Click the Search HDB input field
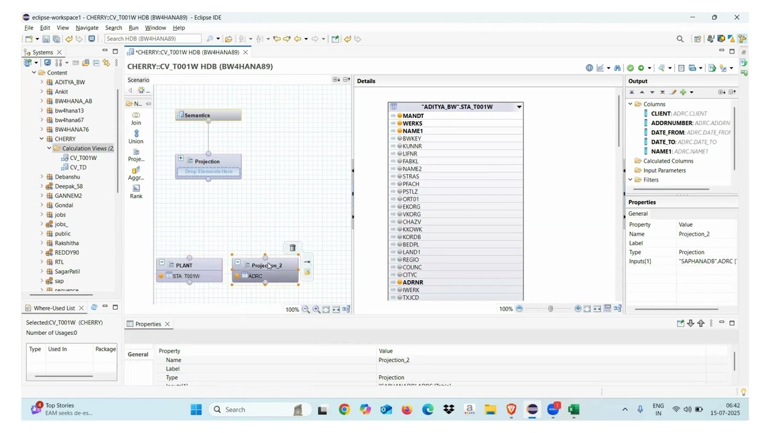Screen dimensions: 771x433 pos(152,39)
